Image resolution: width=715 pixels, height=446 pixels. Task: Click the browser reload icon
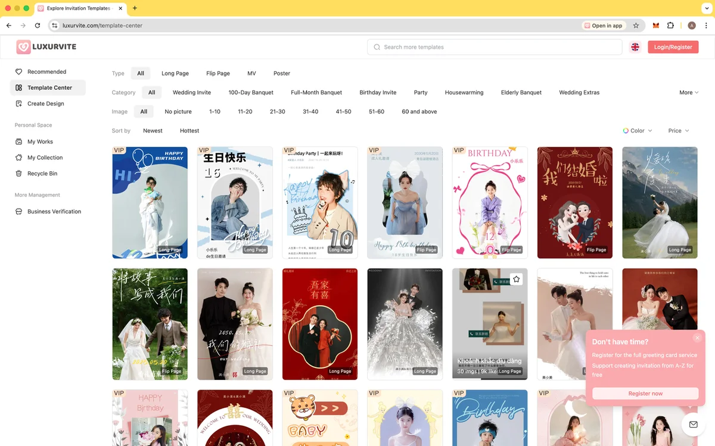coord(38,26)
